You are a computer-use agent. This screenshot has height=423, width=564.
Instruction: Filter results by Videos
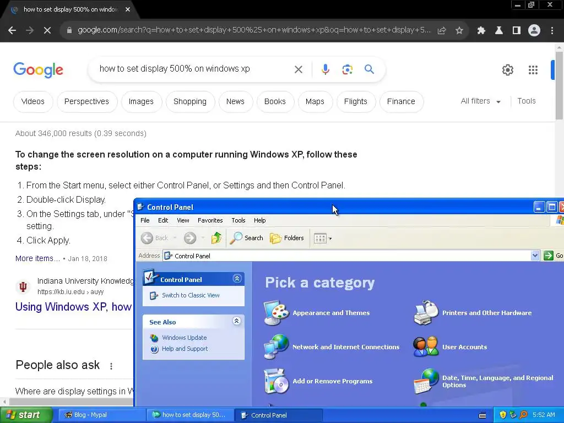pos(33,101)
